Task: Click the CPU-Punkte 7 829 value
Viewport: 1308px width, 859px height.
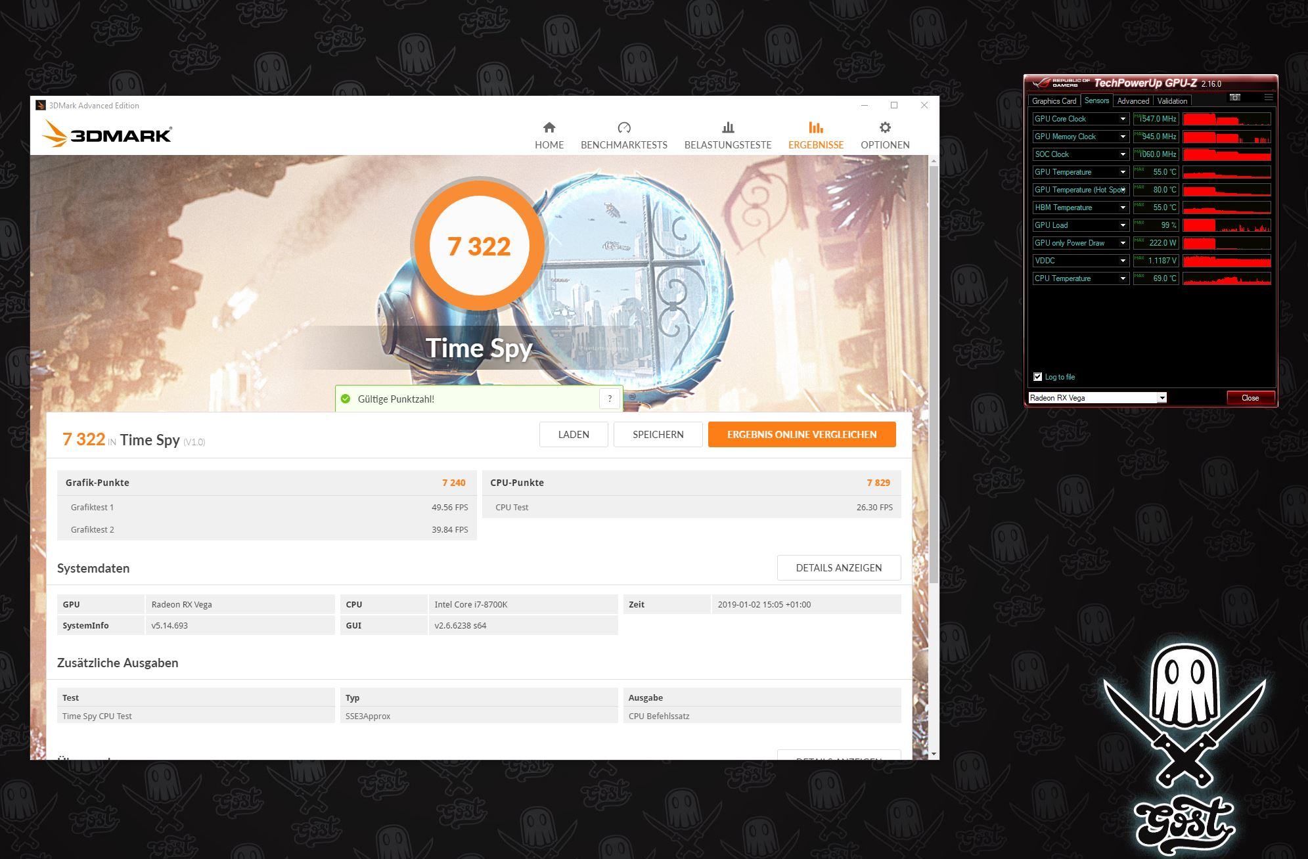Action: pyautogui.click(x=878, y=483)
